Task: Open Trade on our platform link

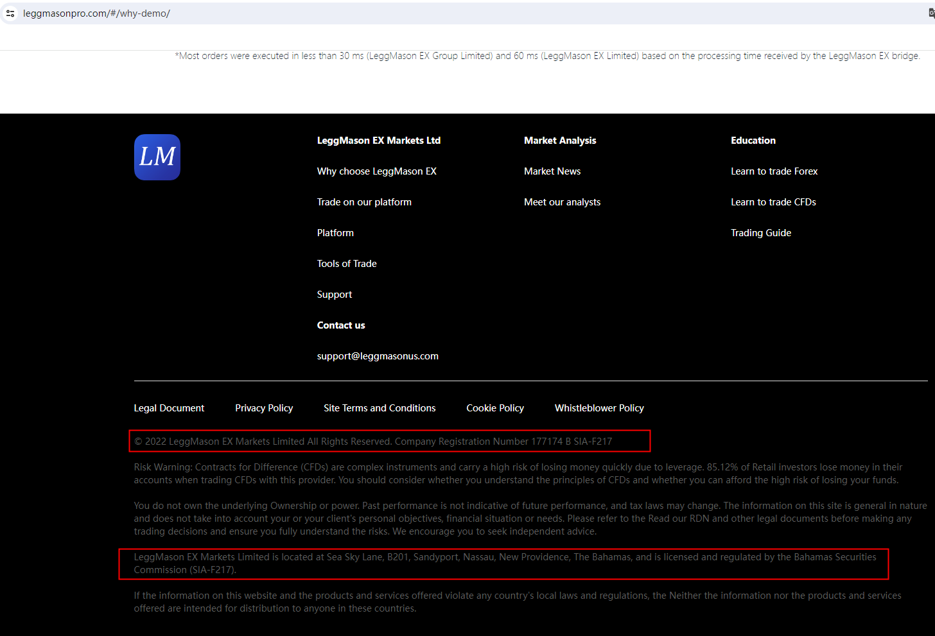Action: tap(364, 202)
